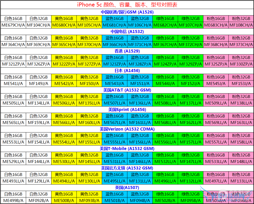Screen dimensions: 254x204
Task: Click yellow cell MF130LL/A
Action: point(89,181)
